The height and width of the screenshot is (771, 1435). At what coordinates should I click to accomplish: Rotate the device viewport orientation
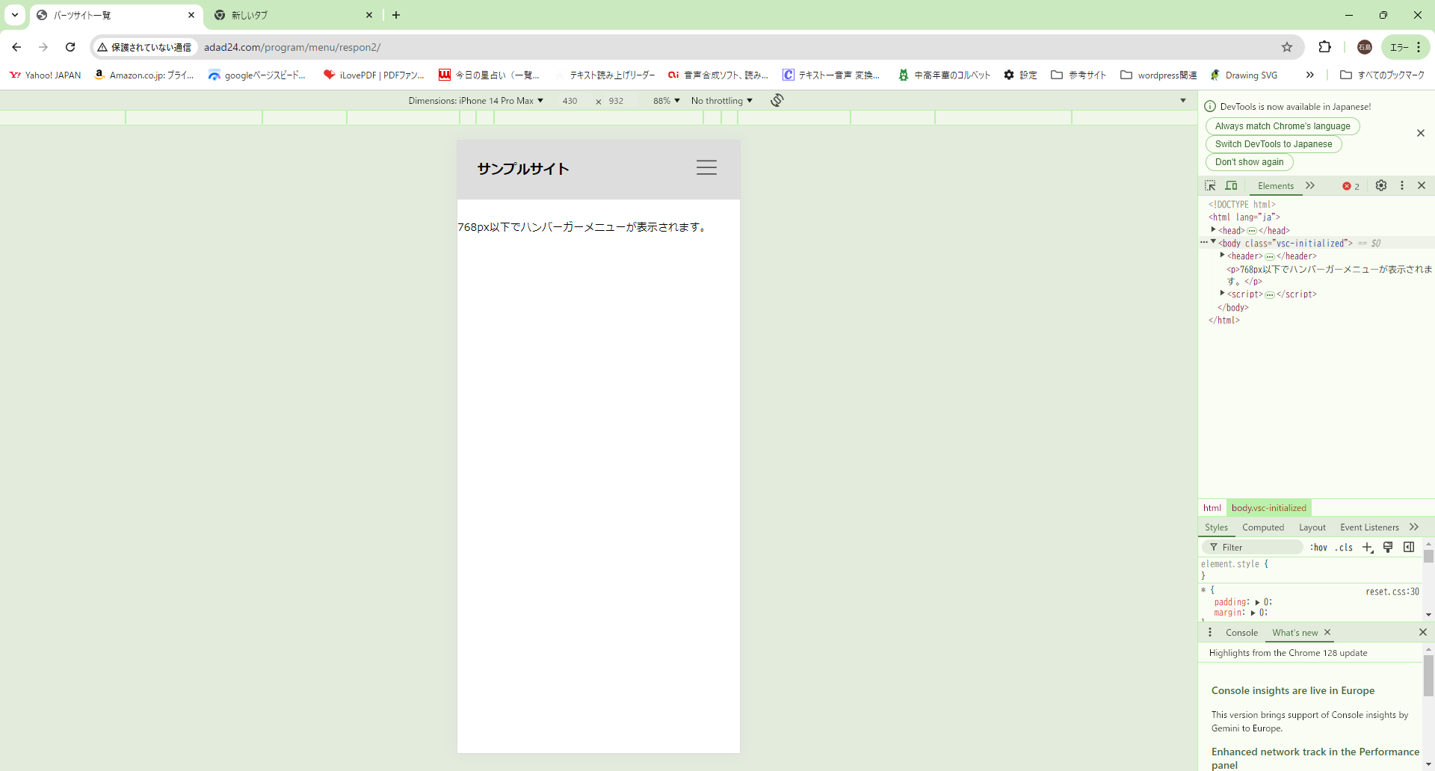click(777, 100)
